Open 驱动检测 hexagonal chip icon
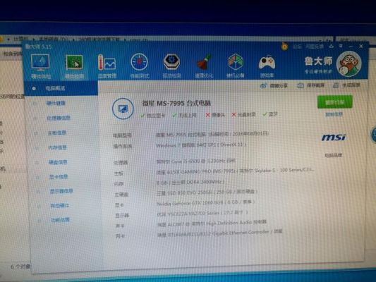The width and height of the screenshot is (376, 282). [x=171, y=62]
